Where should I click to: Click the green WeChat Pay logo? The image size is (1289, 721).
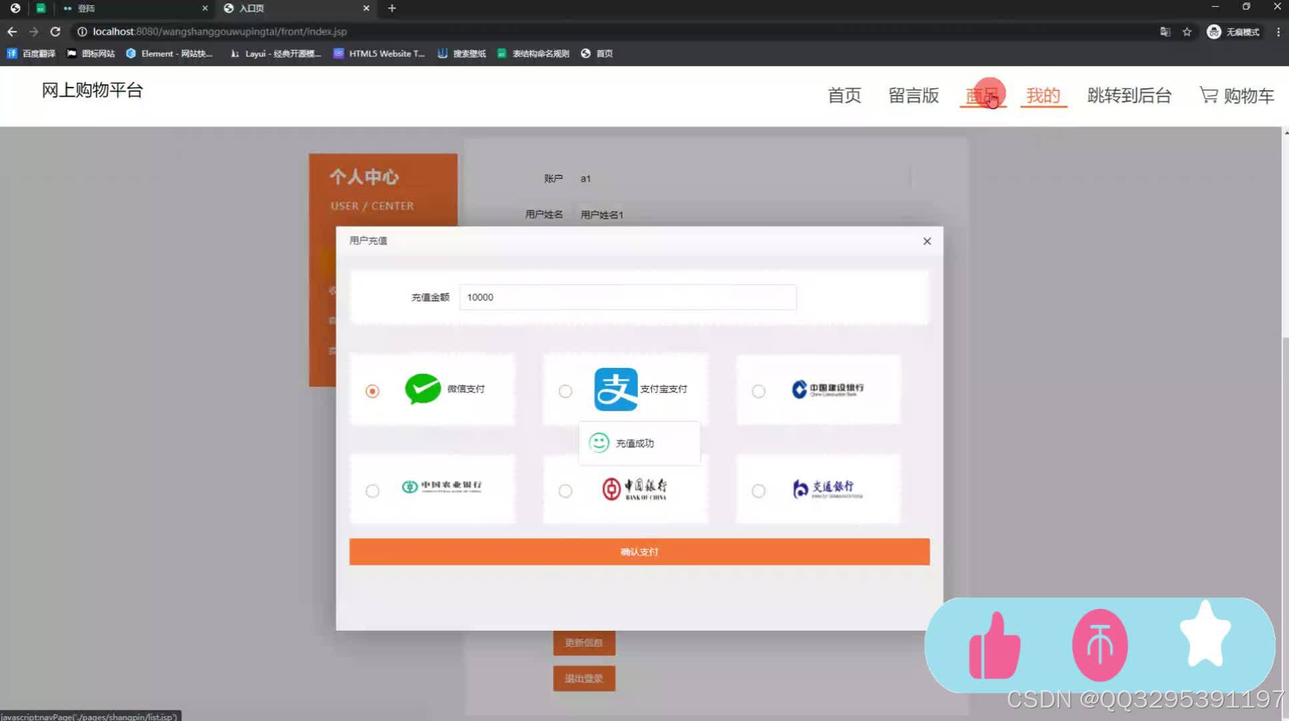click(422, 389)
